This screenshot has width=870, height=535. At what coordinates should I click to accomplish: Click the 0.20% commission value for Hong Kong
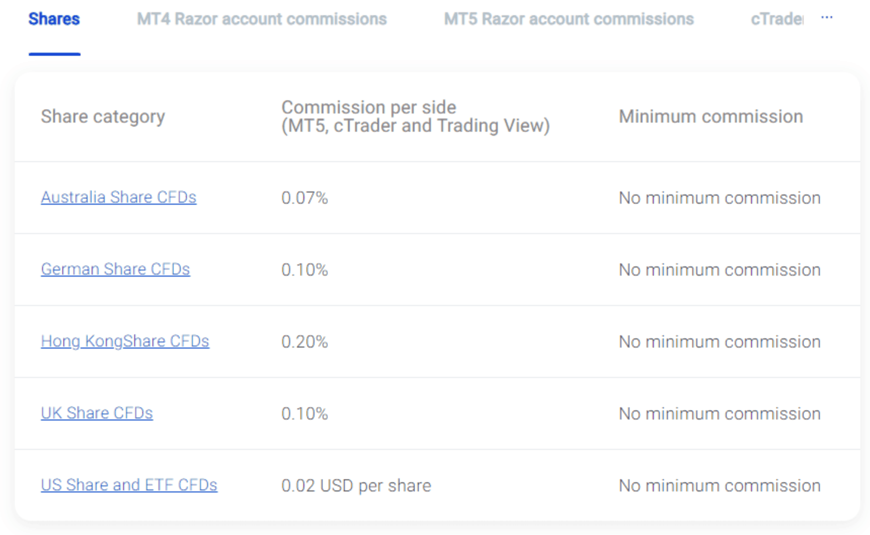(x=304, y=341)
